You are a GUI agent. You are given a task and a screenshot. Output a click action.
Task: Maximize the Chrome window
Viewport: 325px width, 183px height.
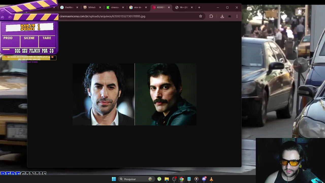227,7
